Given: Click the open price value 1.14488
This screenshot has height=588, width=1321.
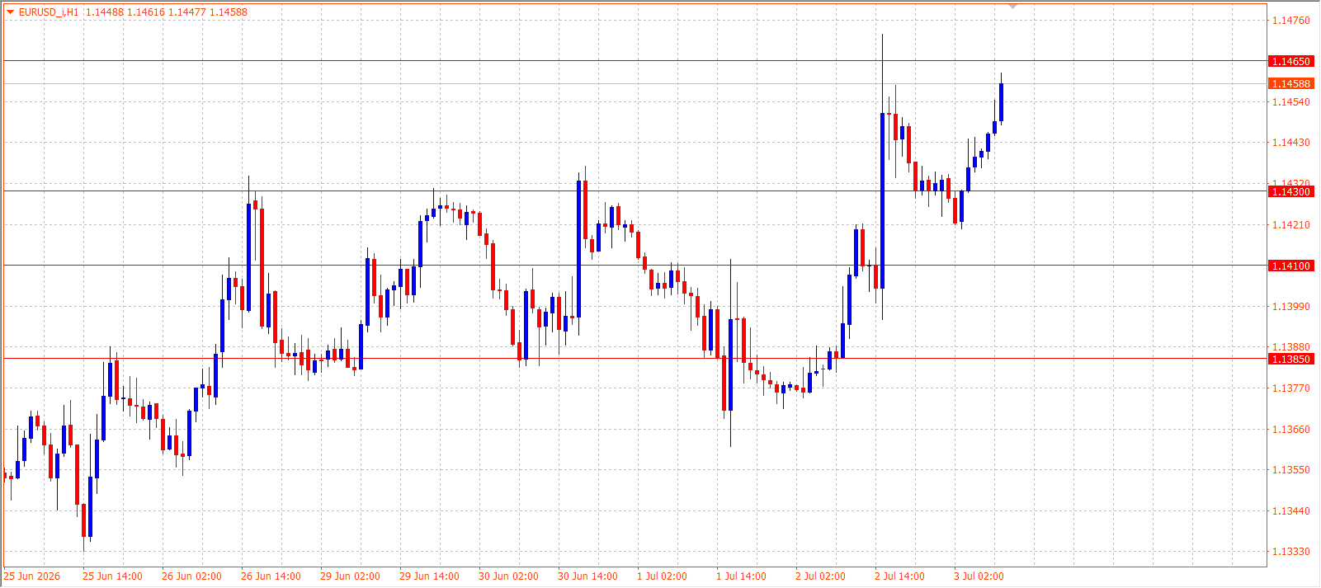Looking at the screenshot, I should [104, 12].
